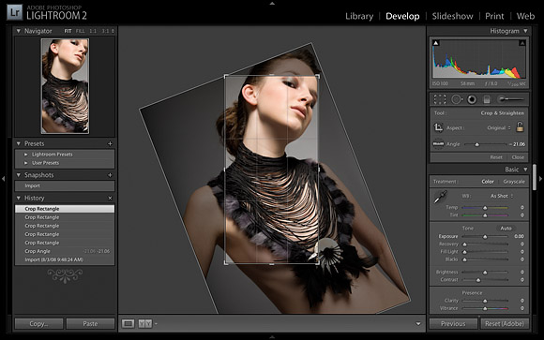This screenshot has width=544, height=340.
Task: Click the Paste button
Action: pyautogui.click(x=90, y=324)
